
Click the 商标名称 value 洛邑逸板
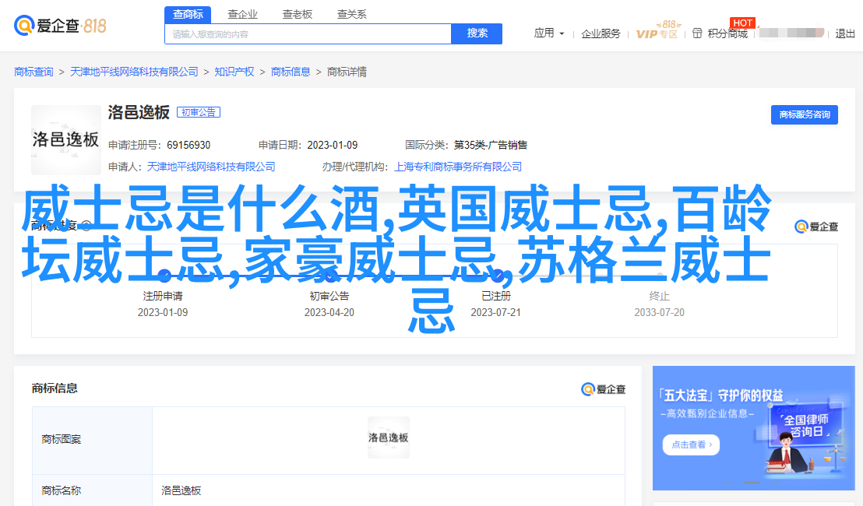(181, 490)
